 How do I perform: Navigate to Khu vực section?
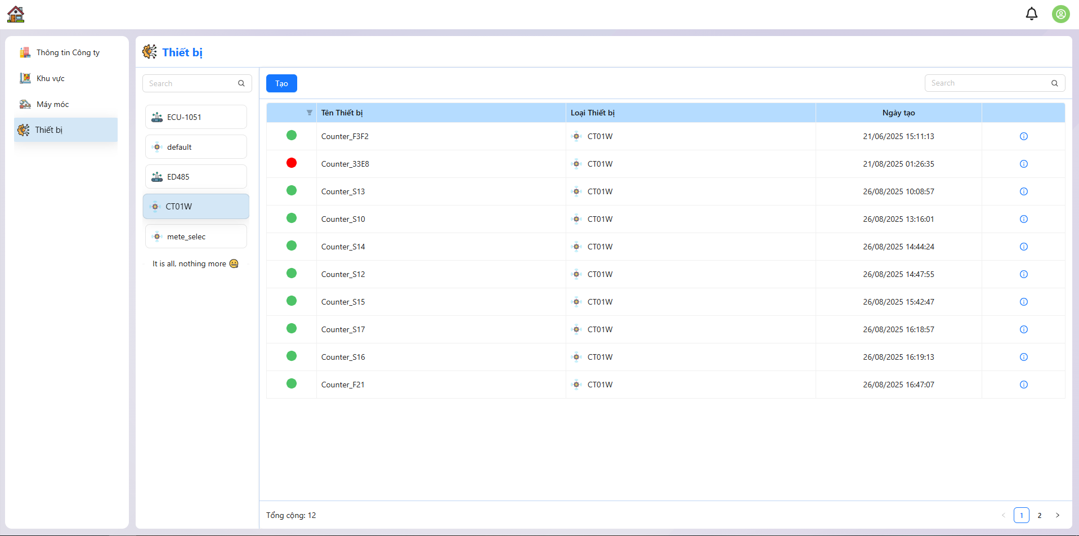(50, 78)
